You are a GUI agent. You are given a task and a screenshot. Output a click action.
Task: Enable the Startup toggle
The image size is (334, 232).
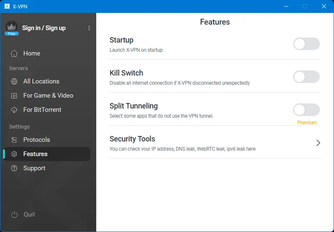(306, 44)
